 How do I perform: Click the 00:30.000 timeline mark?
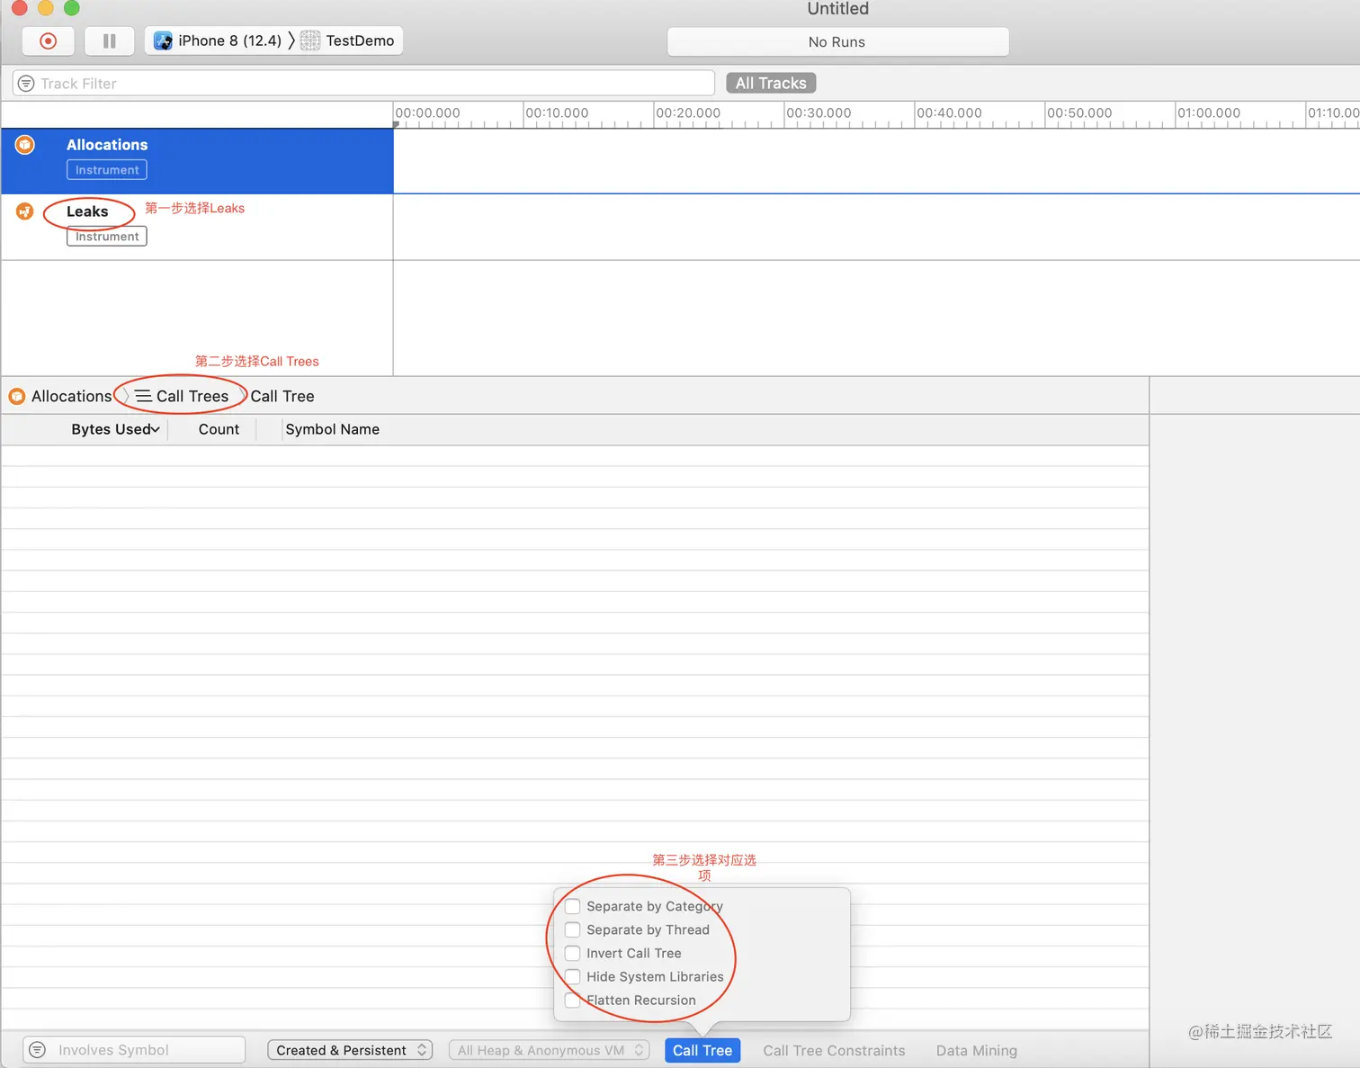(x=819, y=112)
